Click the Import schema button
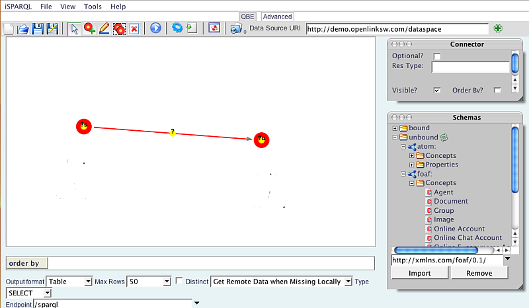This screenshot has width=529, height=308. point(420,273)
